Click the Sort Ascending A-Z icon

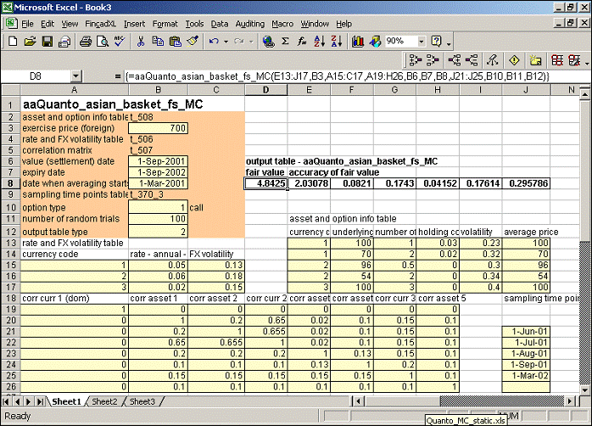(320, 42)
